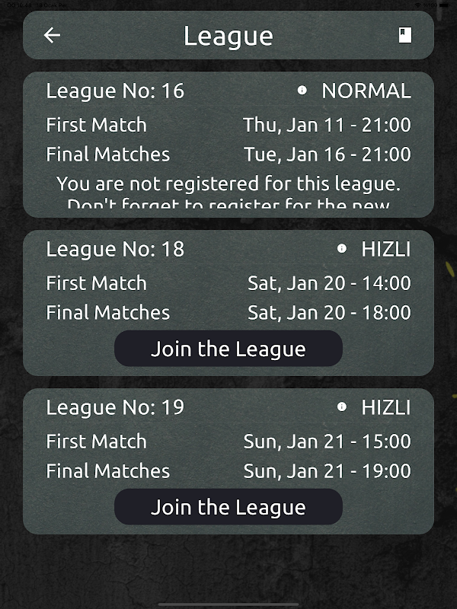Select the League No: 16 title

[x=115, y=91]
